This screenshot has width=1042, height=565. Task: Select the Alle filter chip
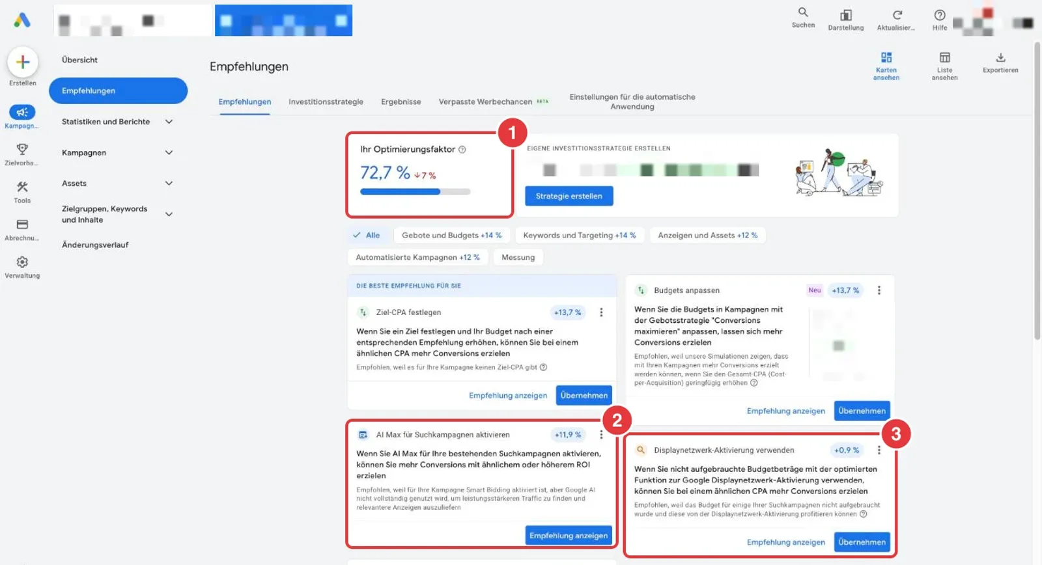[367, 236]
